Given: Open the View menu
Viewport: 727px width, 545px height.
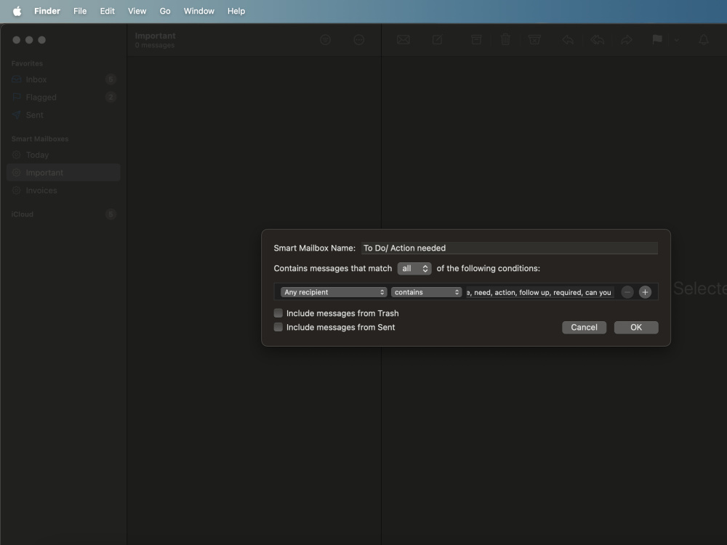Looking at the screenshot, I should (137, 11).
